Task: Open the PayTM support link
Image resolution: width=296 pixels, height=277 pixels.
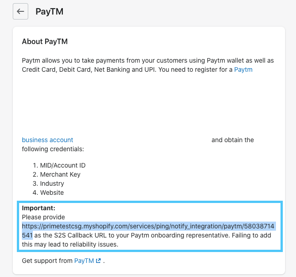Action: click(84, 261)
